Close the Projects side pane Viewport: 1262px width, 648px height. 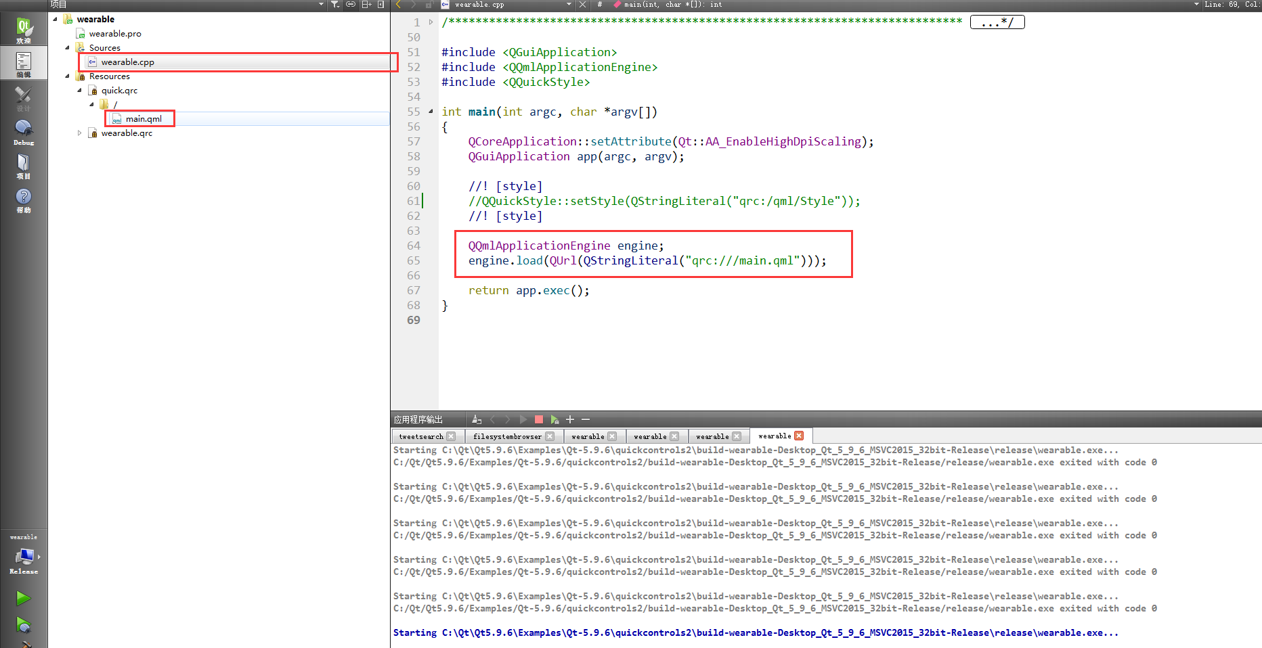(x=380, y=5)
